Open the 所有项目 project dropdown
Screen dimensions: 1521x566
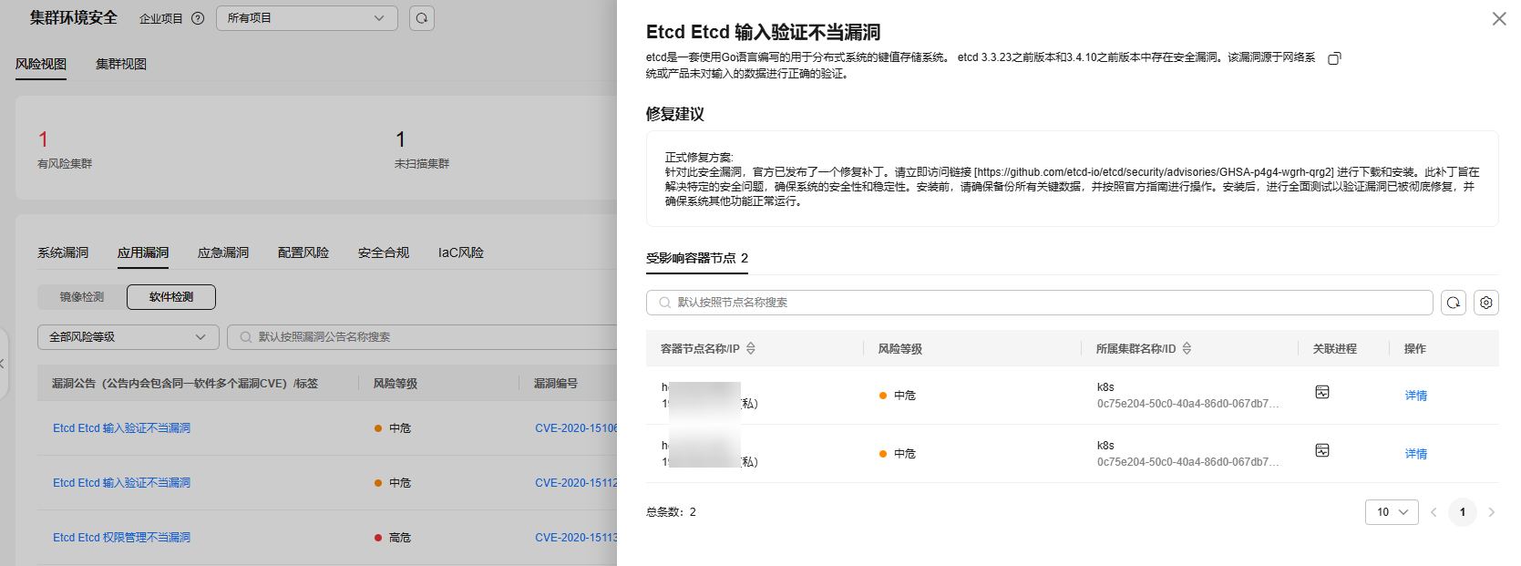tap(306, 18)
